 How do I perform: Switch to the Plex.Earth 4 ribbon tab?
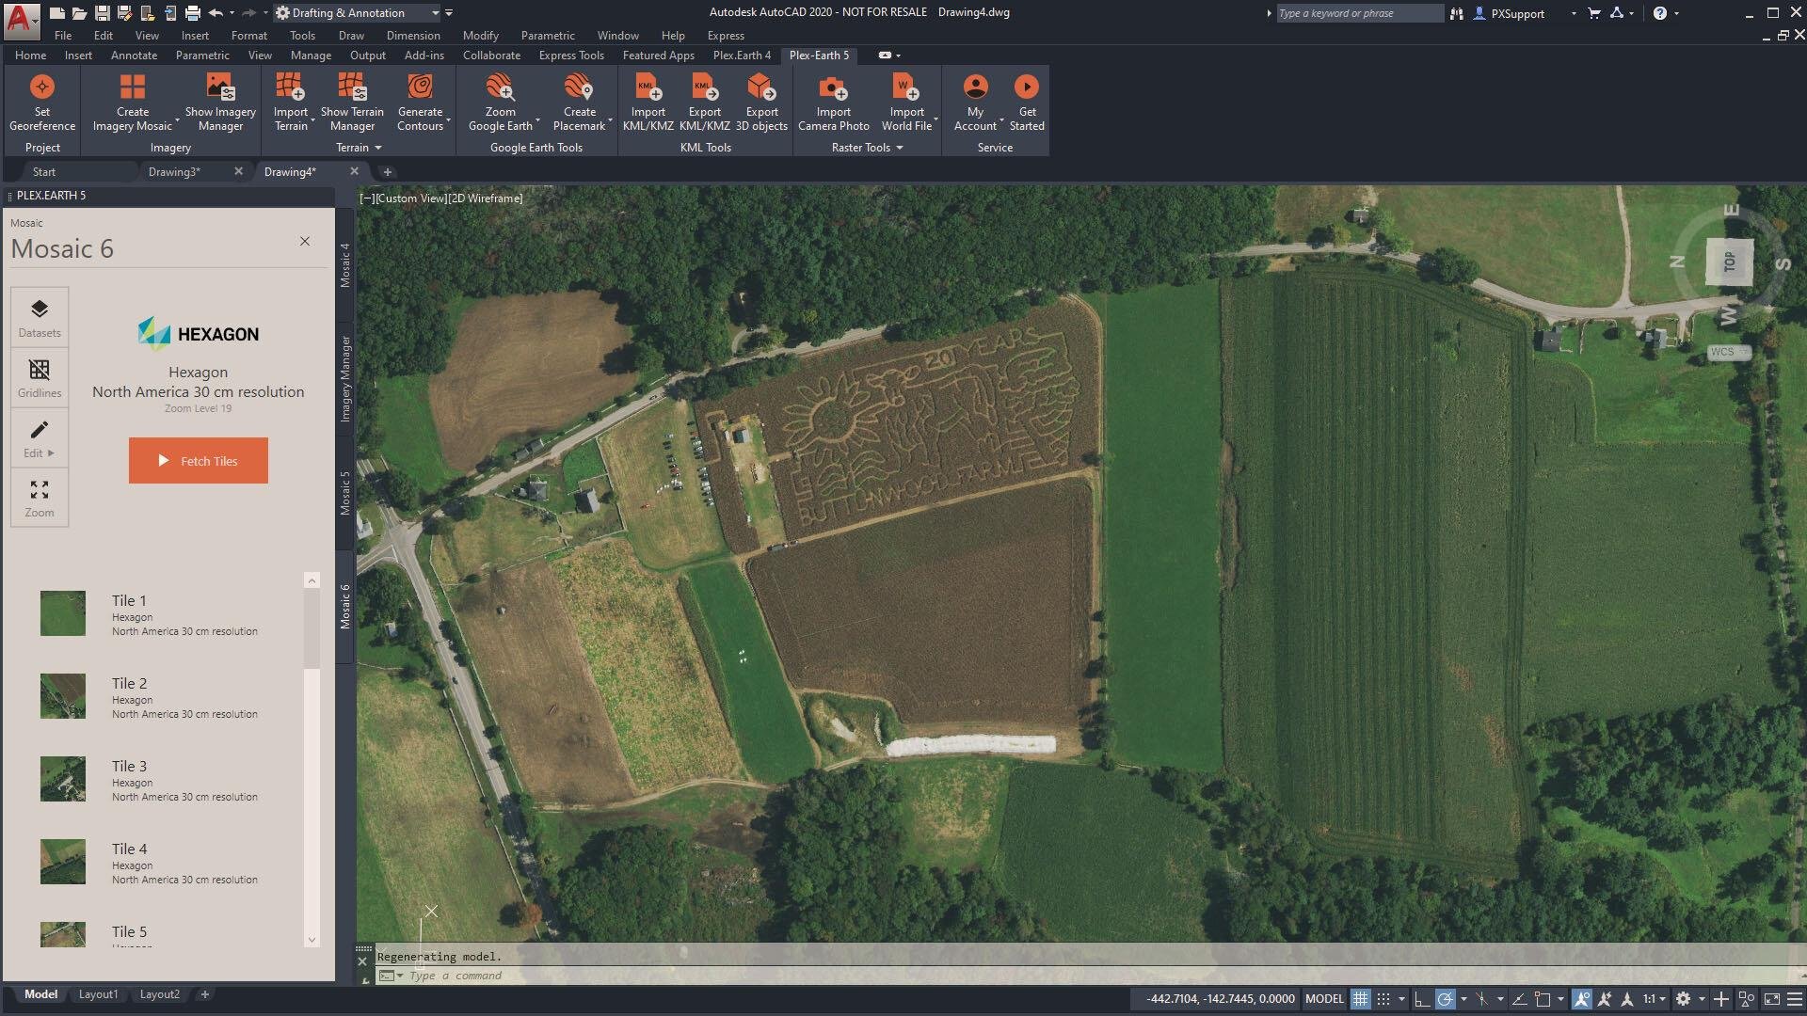(741, 56)
